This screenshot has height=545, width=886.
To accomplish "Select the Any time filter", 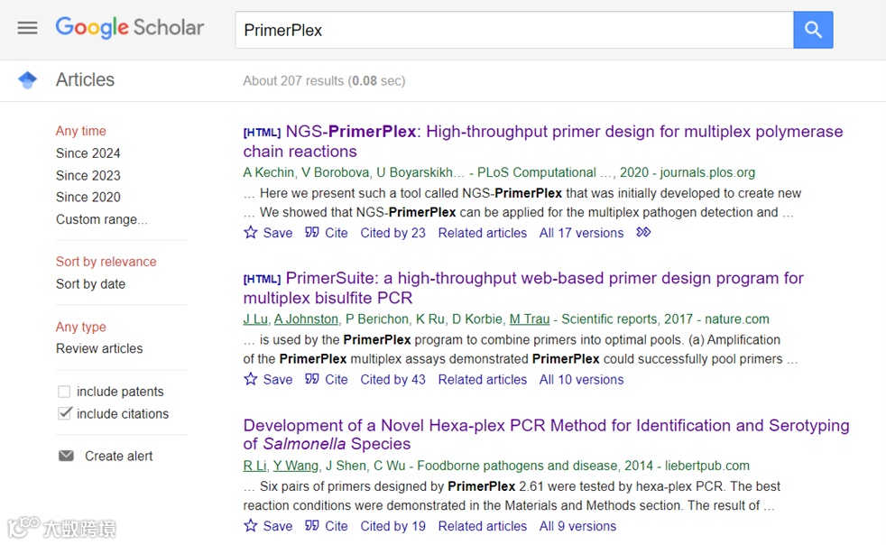I will coord(81,131).
